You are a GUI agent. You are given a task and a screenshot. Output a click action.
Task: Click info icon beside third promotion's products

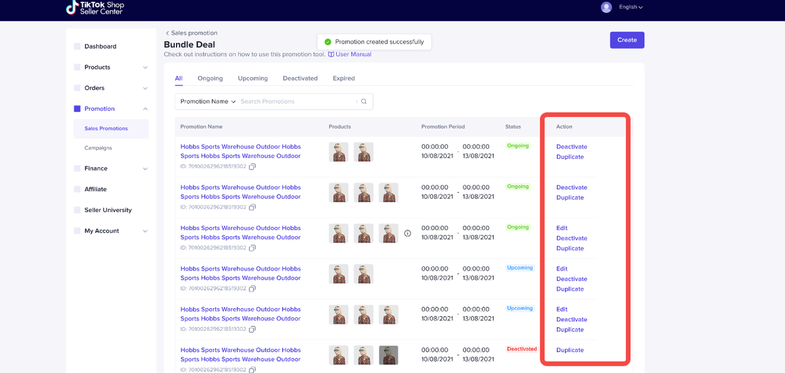407,233
